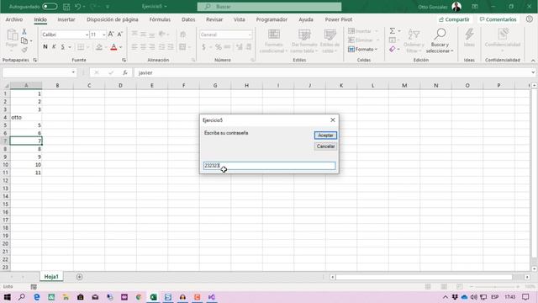538x303 pixels.
Task: Toggle italic K formatting
Action: (54, 47)
